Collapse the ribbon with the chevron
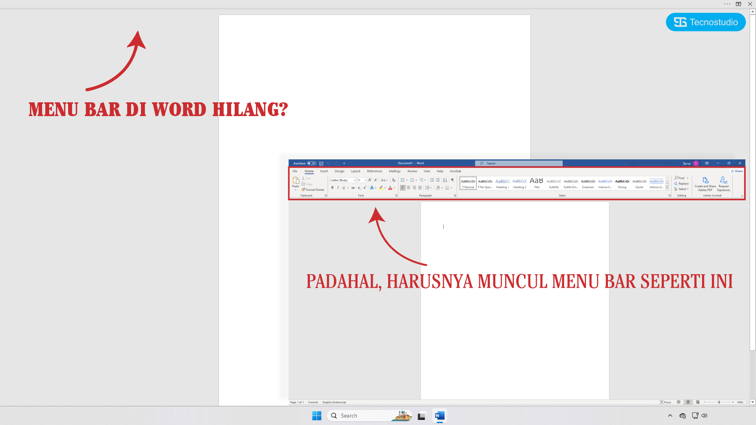The height and width of the screenshot is (425, 756). pos(742,196)
